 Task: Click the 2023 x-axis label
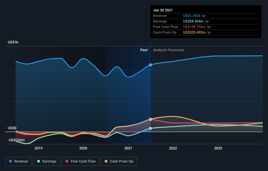pos(218,148)
